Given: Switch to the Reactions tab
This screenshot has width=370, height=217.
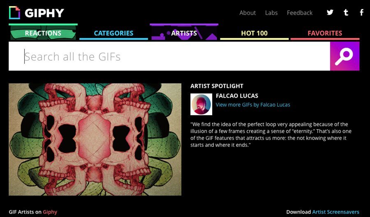Looking at the screenshot, I should pyautogui.click(x=43, y=32).
